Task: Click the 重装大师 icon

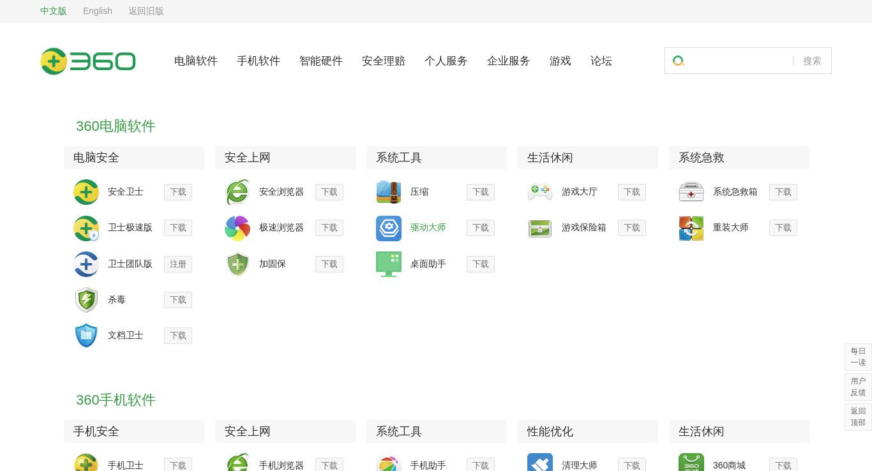Action: (691, 228)
